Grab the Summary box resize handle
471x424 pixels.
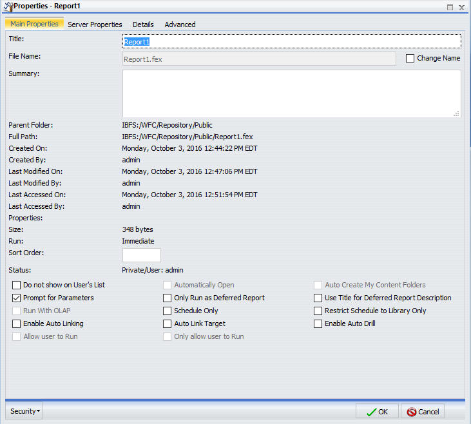tap(456, 113)
